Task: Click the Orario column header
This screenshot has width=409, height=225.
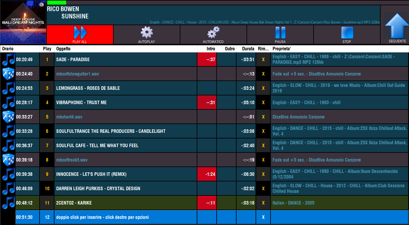Action: [x=20, y=49]
